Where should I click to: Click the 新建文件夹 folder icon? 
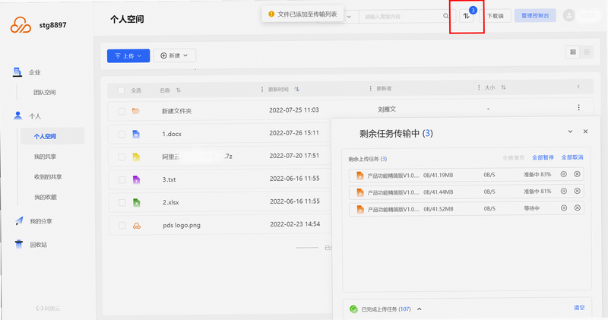[136, 111]
